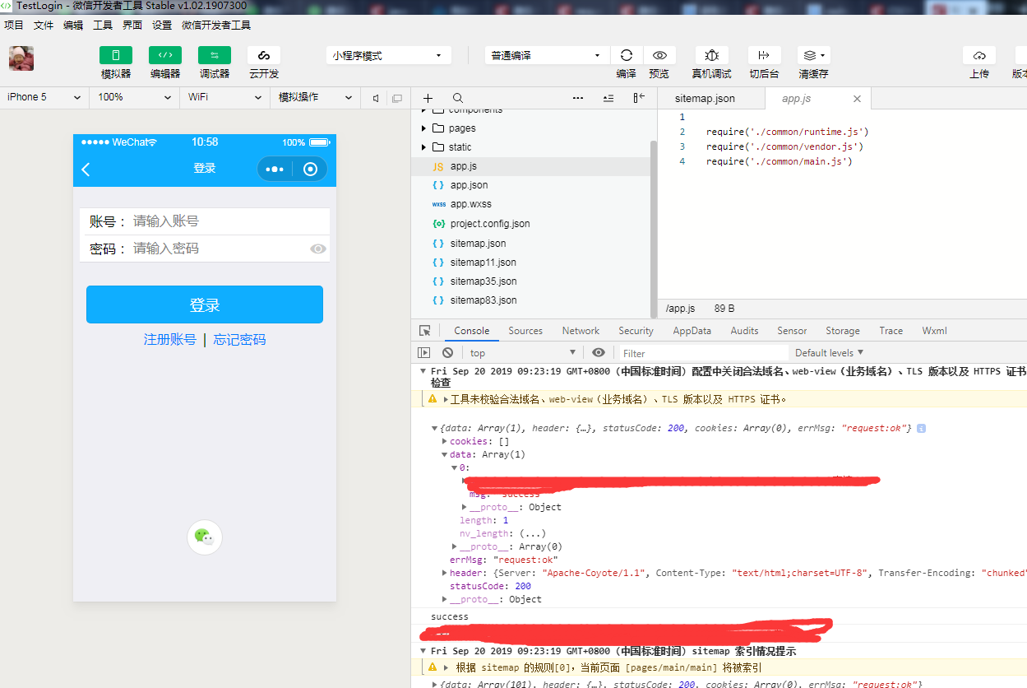Expand the header object in console
Image resolution: width=1027 pixels, height=688 pixels.
(445, 573)
